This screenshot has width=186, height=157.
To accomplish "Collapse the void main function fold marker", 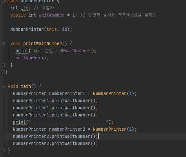I will [3, 87].
